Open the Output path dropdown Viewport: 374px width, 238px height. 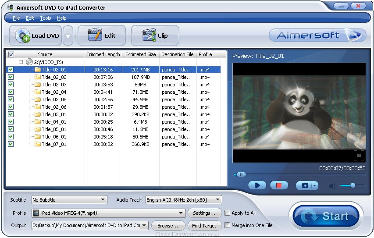144,225
